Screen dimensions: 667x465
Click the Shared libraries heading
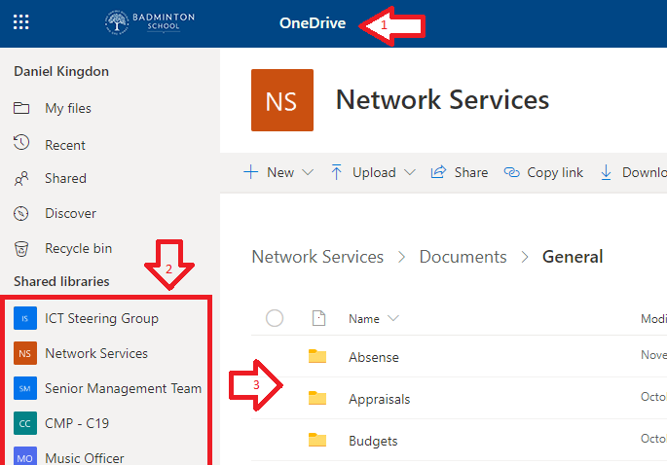point(61,281)
